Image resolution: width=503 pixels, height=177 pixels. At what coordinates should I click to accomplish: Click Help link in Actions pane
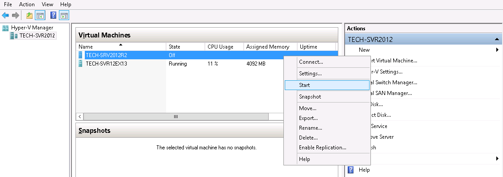[364, 169]
